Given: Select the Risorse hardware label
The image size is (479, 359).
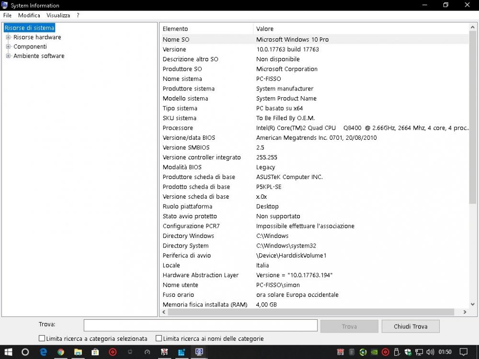Looking at the screenshot, I should point(37,37).
